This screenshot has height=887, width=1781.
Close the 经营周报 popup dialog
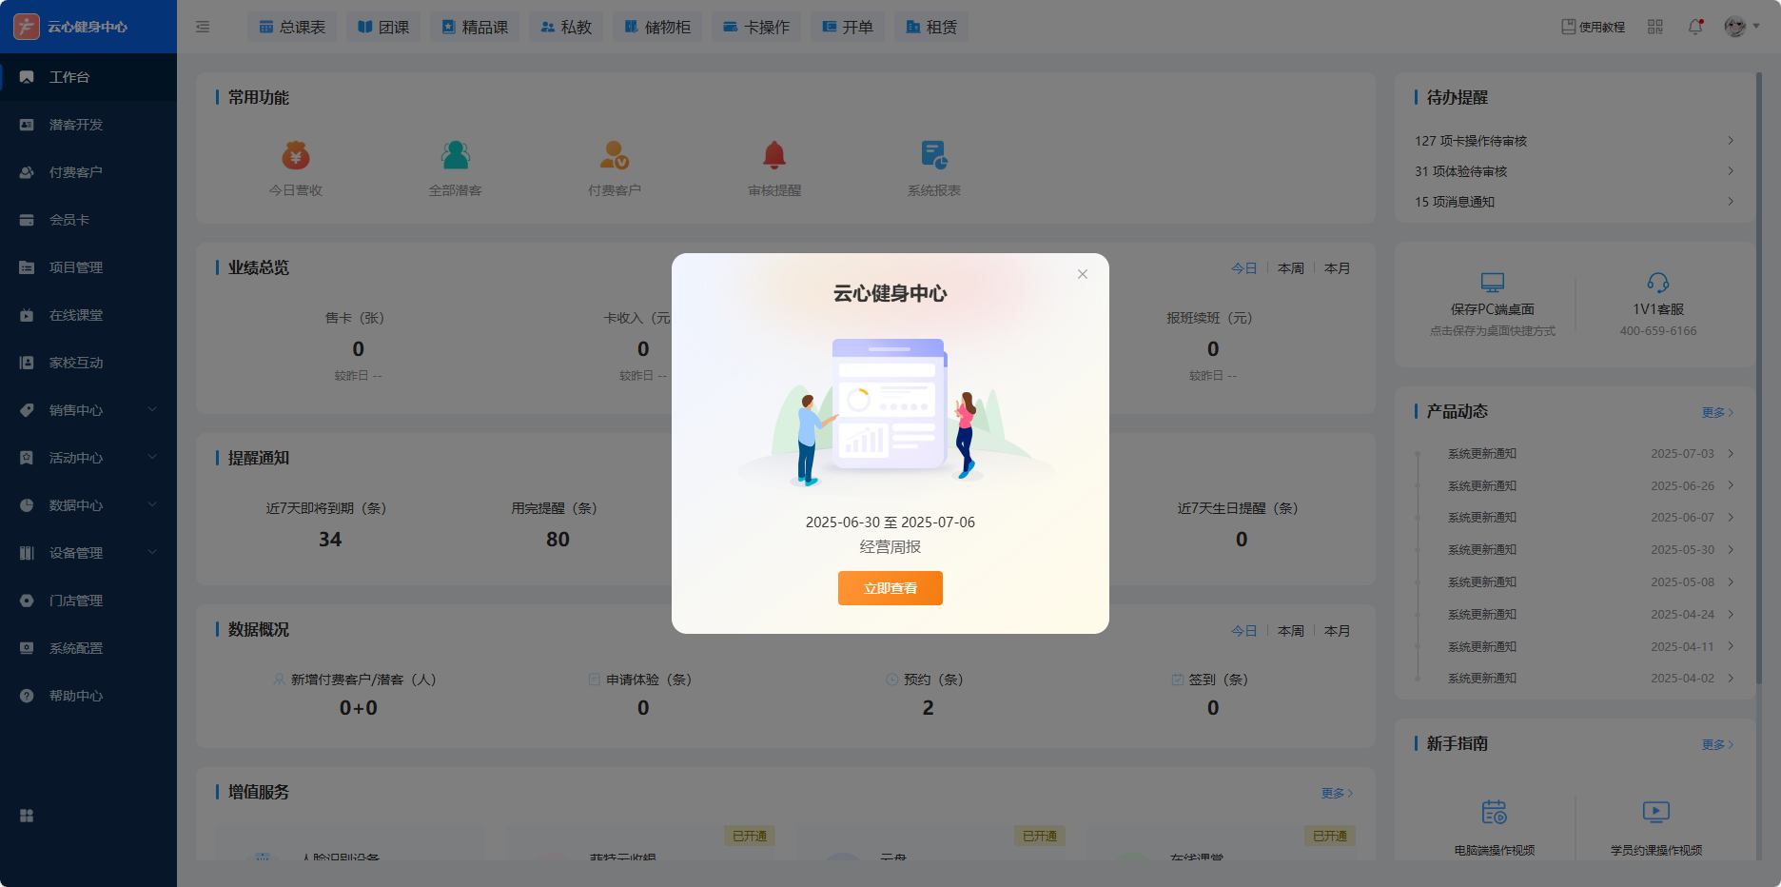pos(1082,274)
